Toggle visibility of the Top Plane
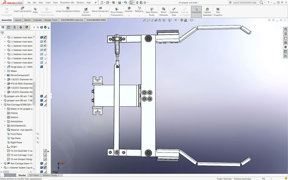The height and width of the screenshot is (180, 288). tap(38, 138)
